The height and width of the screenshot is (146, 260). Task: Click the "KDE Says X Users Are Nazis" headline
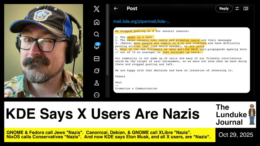click(103, 114)
